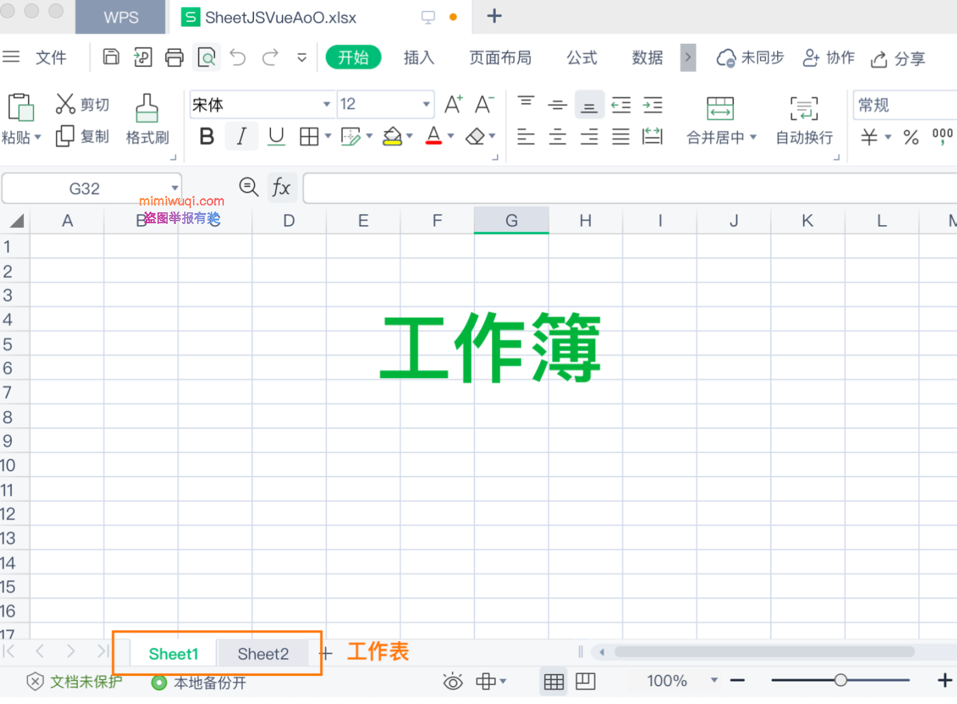
Task: Expand 合并居中 dropdown arrow
Action: click(753, 137)
